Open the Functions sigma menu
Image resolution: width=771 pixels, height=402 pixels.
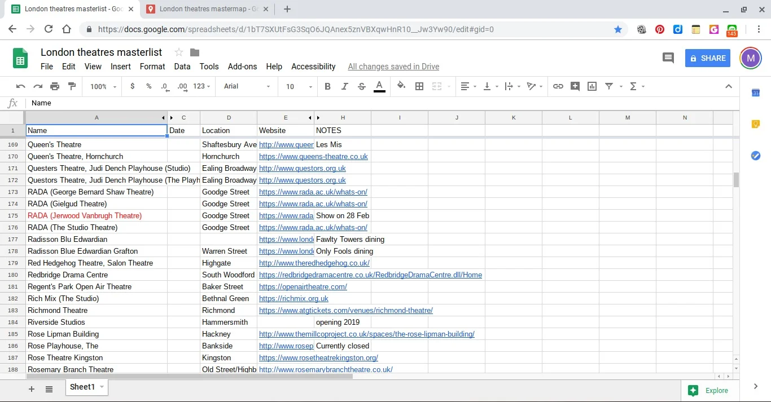(x=636, y=86)
